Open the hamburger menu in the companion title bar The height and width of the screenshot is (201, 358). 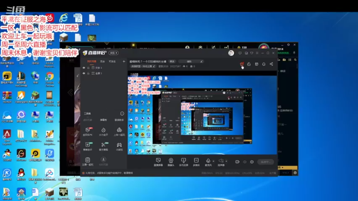[257, 53]
